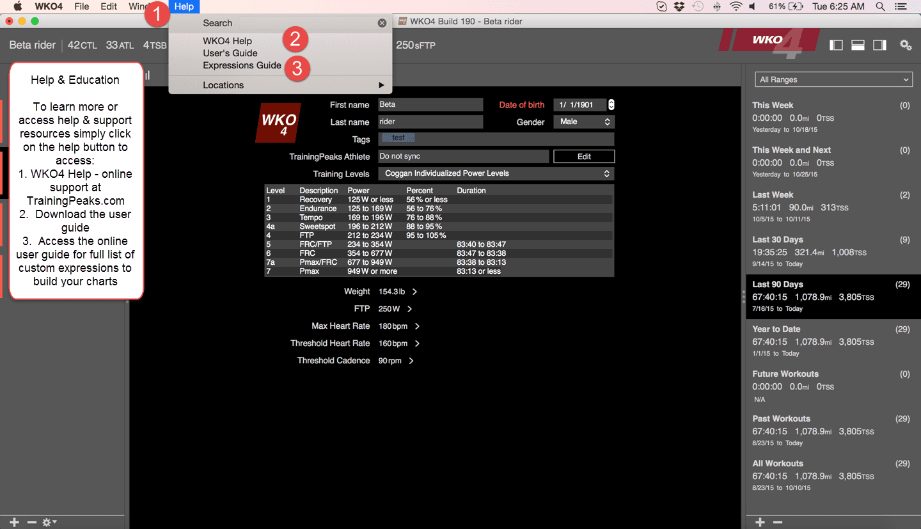
Task: Select the 'Last Week' date range
Action: (833, 207)
